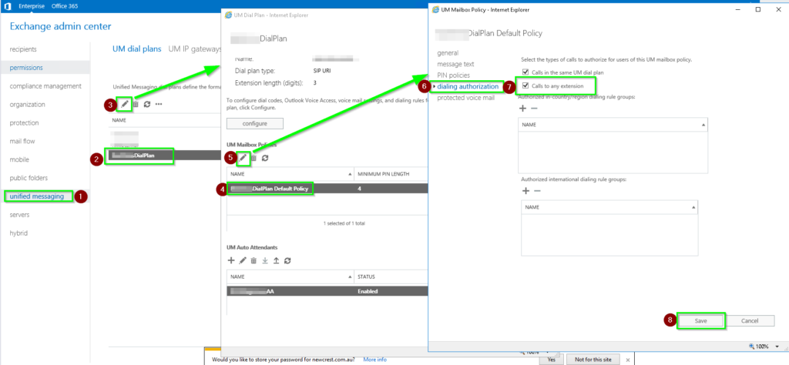Click the Save button
This screenshot has width=789, height=365.
(x=701, y=321)
